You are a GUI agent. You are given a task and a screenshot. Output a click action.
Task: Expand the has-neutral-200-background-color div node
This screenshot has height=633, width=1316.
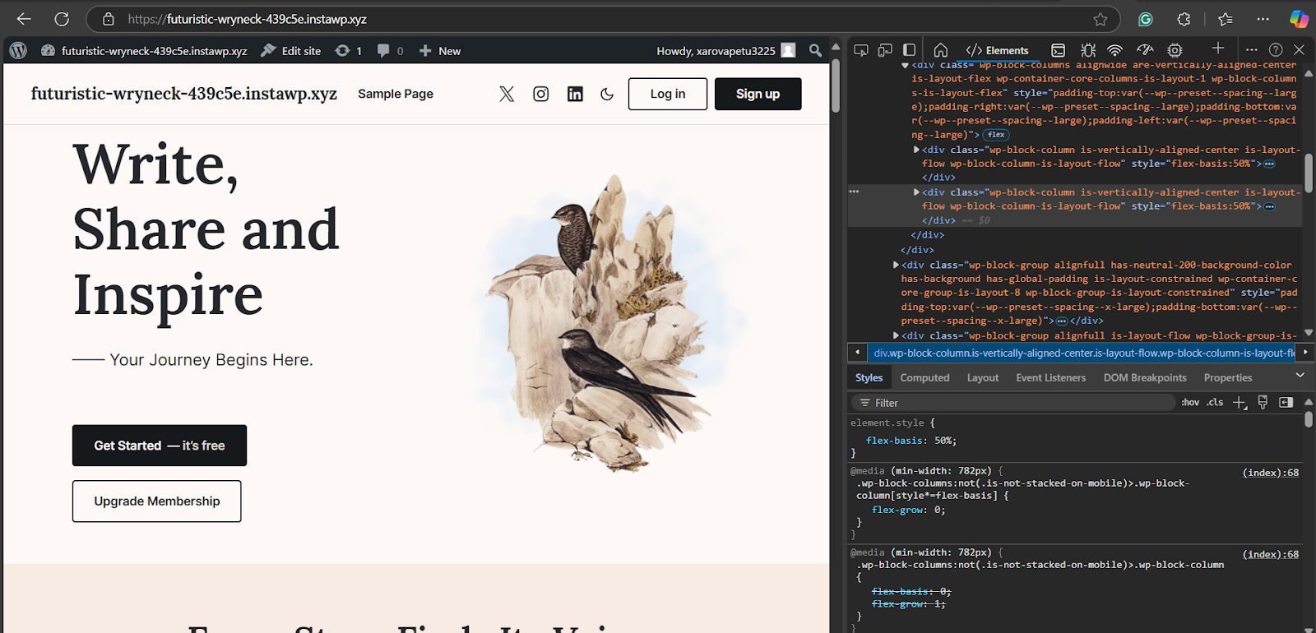[896, 265]
